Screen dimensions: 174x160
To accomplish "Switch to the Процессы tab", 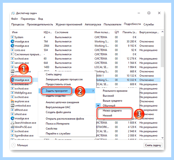I will tap(18, 24).
